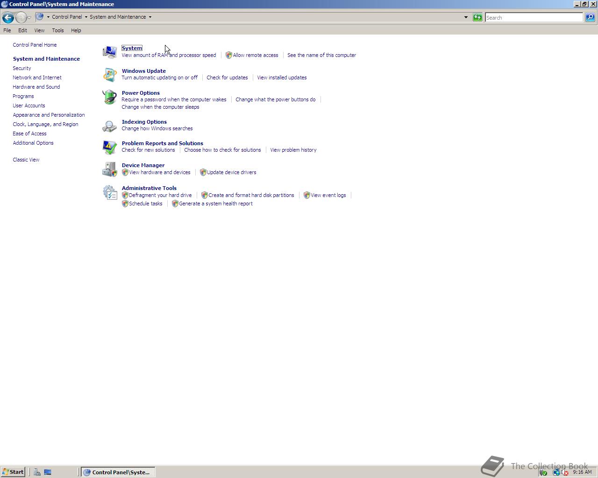Viewport: 598px width, 478px height.
Task: Click in the Search input field
Action: (534, 17)
